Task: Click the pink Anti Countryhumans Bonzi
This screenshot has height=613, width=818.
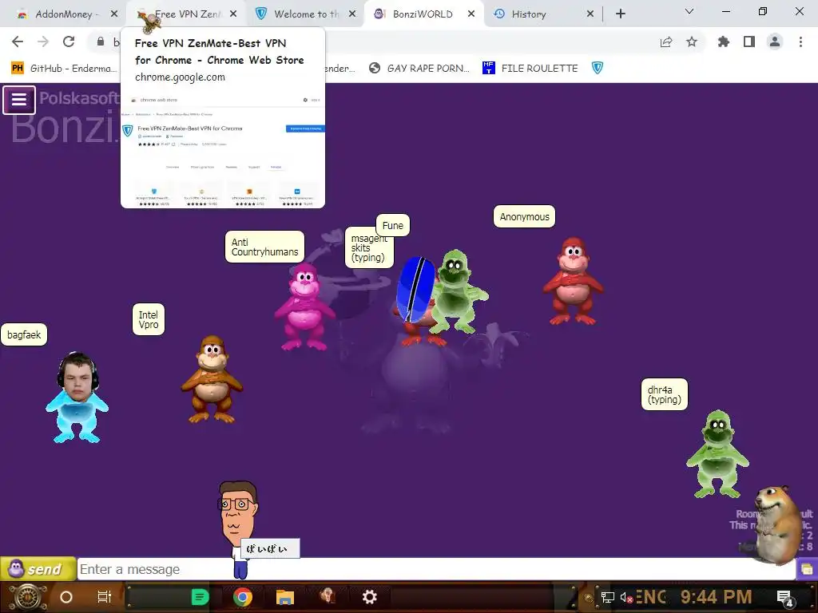Action: click(304, 306)
